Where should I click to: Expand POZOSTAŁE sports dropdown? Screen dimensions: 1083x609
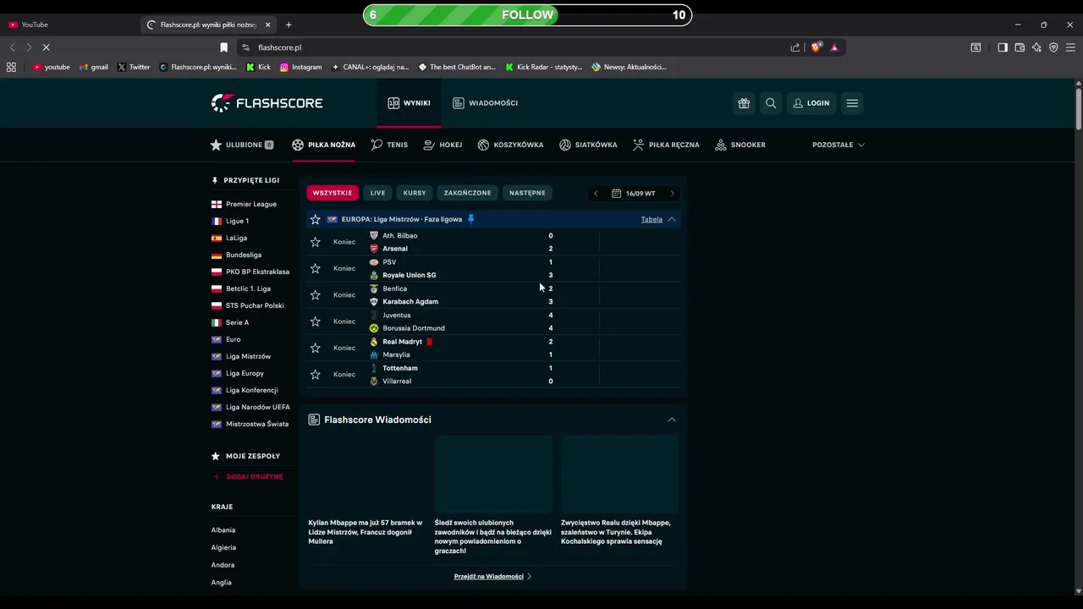point(838,145)
